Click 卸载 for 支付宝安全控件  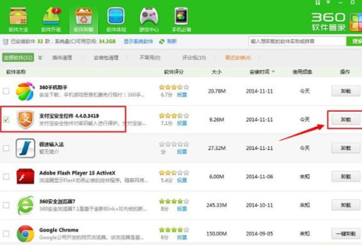click(x=346, y=119)
